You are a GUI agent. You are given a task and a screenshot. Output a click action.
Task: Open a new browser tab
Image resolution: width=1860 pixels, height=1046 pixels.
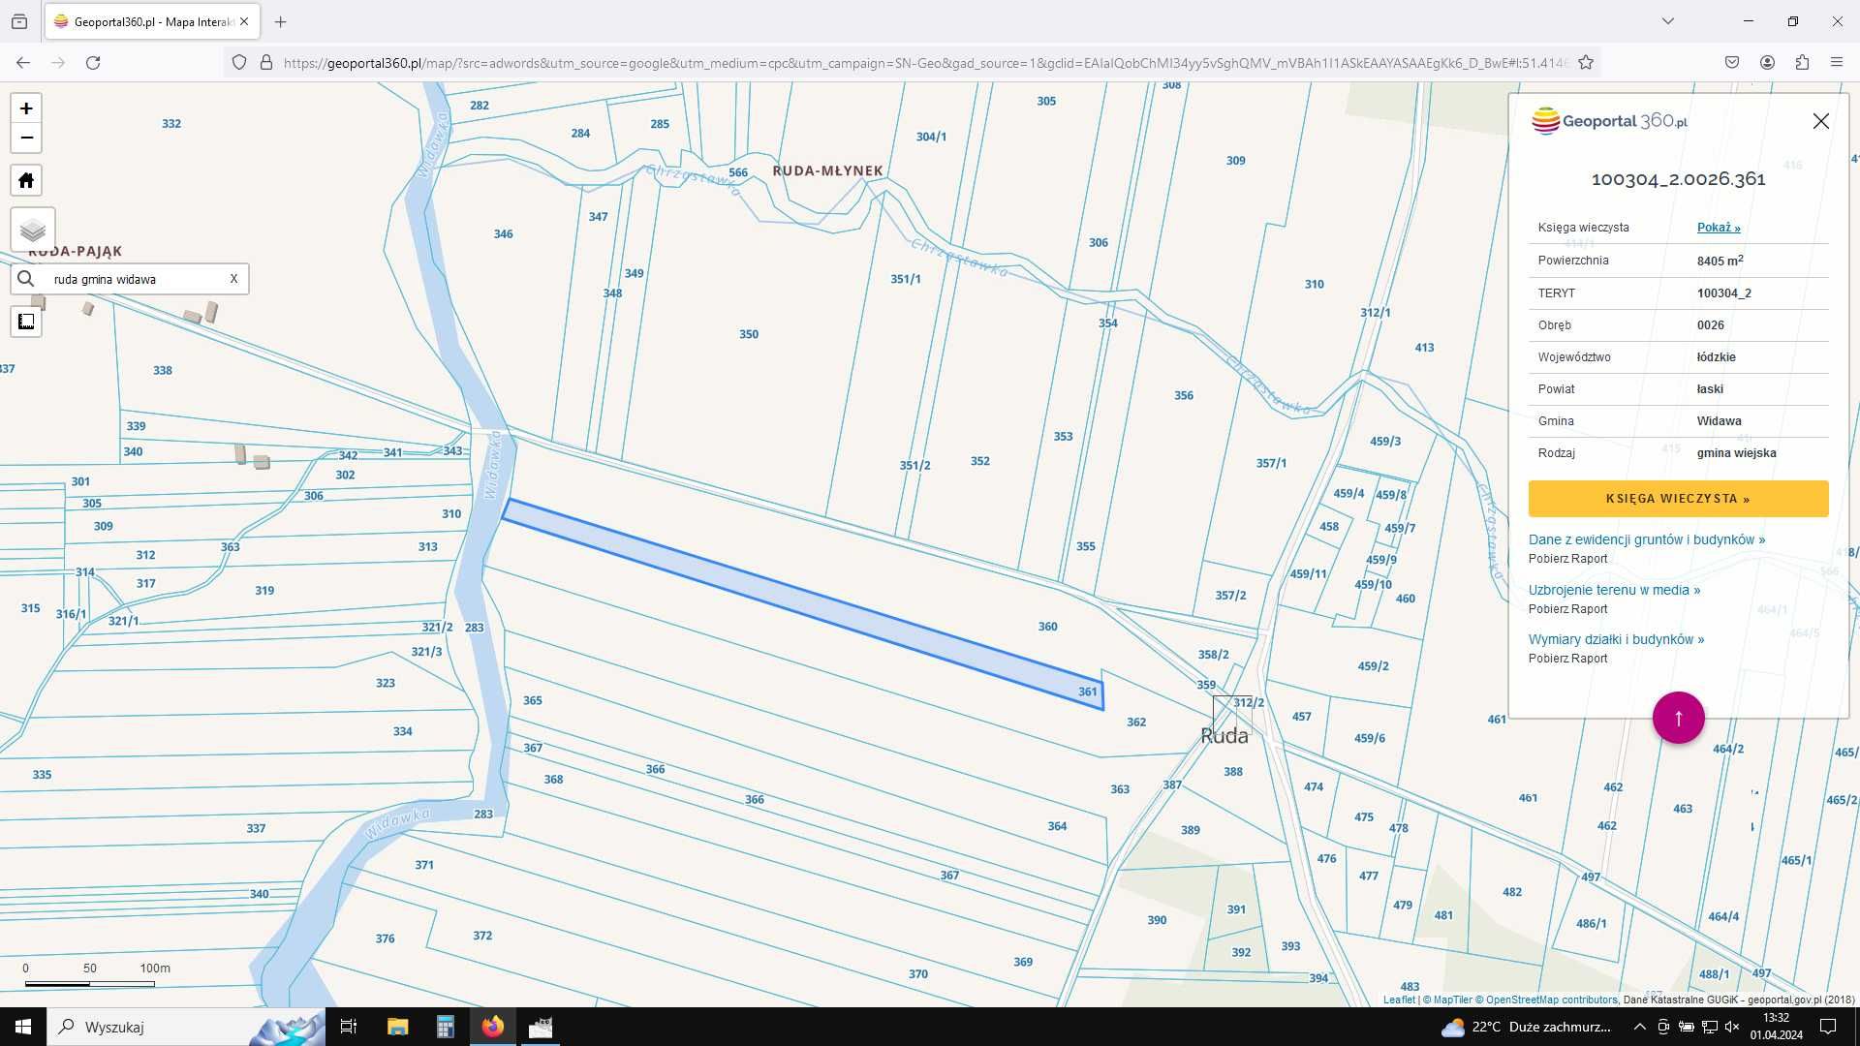[x=281, y=21]
